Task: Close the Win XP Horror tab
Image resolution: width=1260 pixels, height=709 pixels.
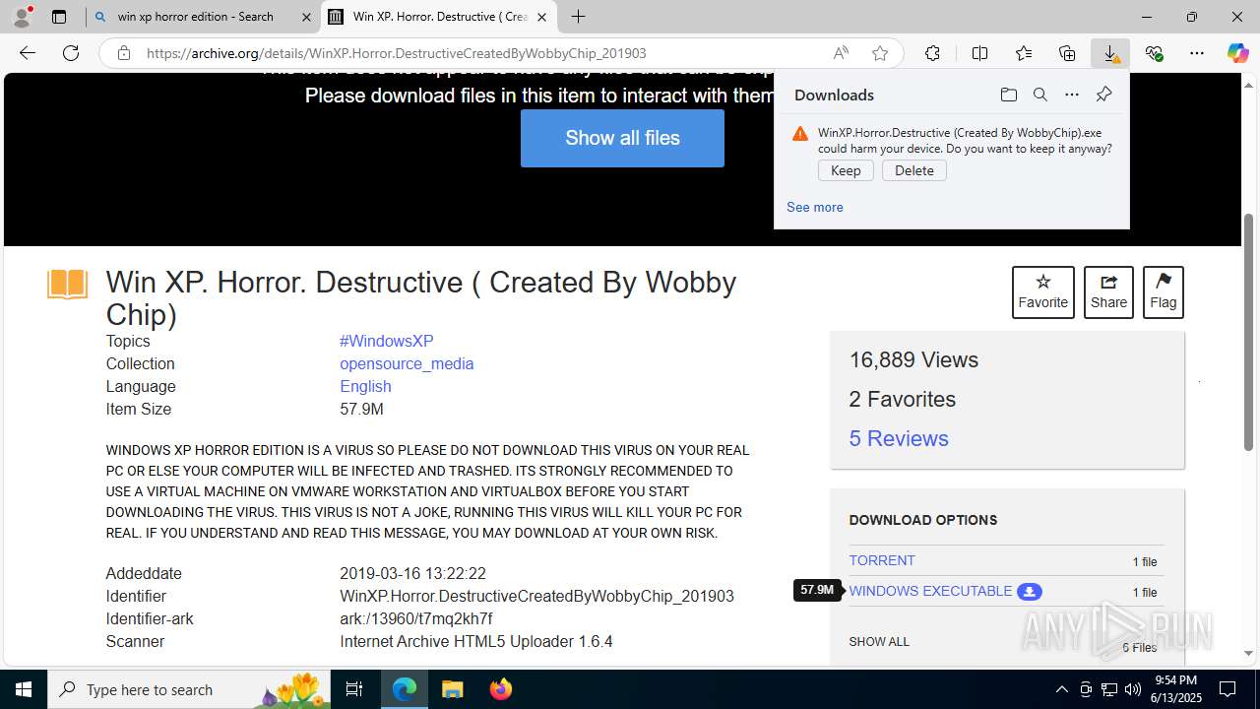Action: [x=541, y=17]
